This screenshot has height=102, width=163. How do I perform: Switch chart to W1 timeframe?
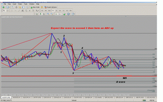[67, 11]
